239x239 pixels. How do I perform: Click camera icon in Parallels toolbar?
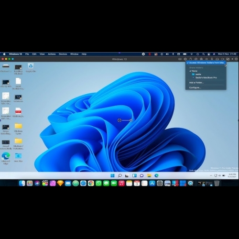222,59
